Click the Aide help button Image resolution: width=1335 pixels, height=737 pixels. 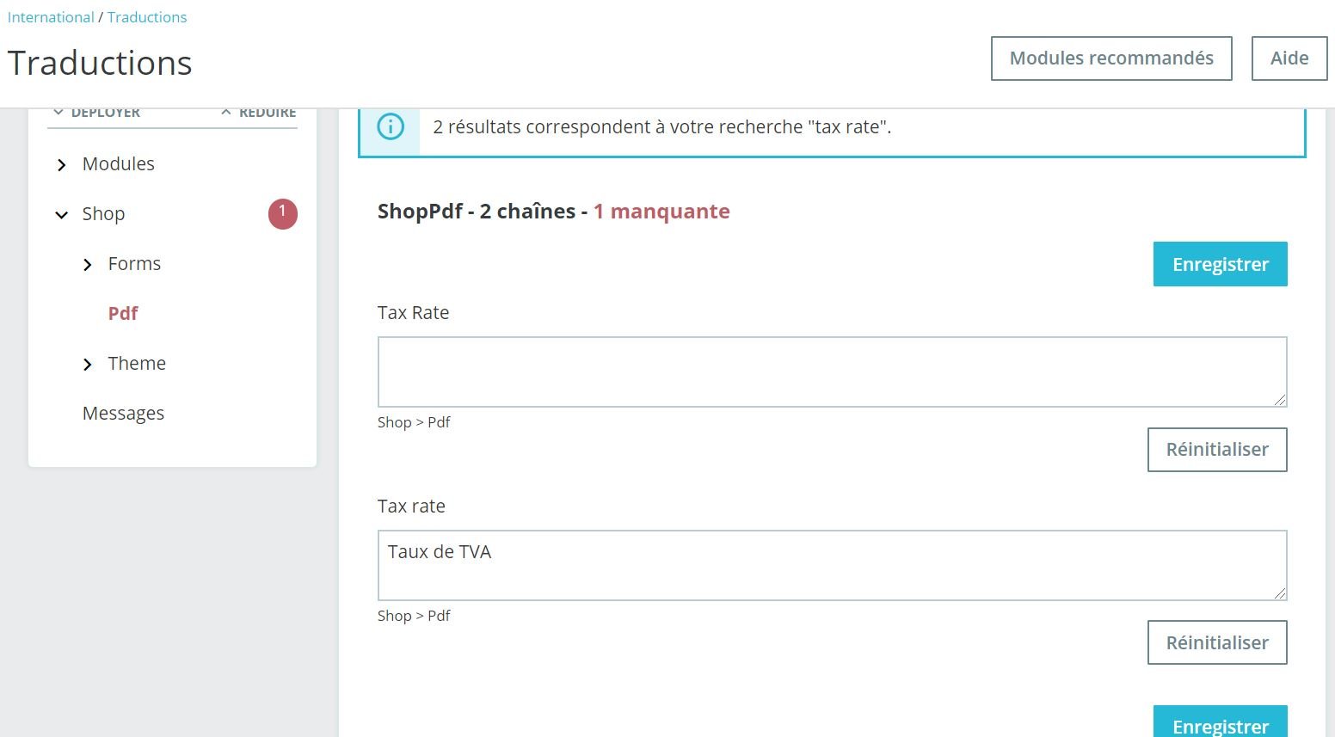click(x=1289, y=58)
